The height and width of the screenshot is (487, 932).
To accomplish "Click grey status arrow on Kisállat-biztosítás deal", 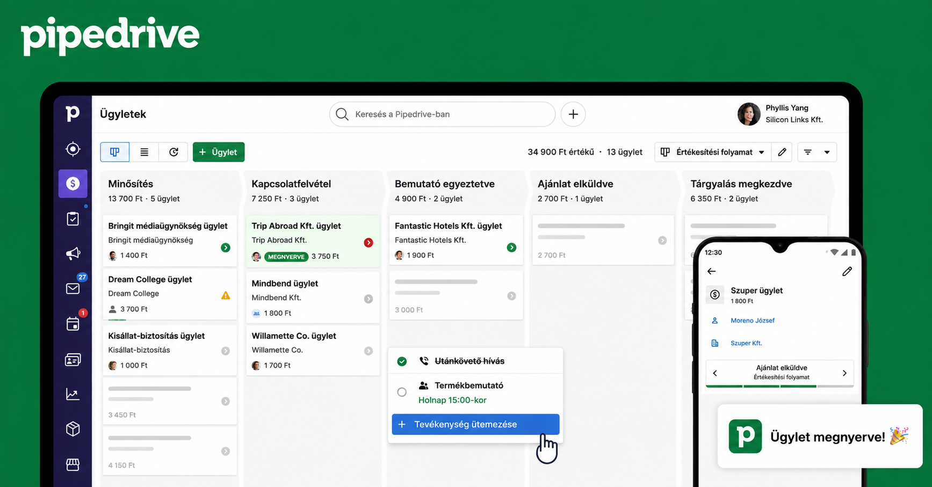I will point(226,351).
